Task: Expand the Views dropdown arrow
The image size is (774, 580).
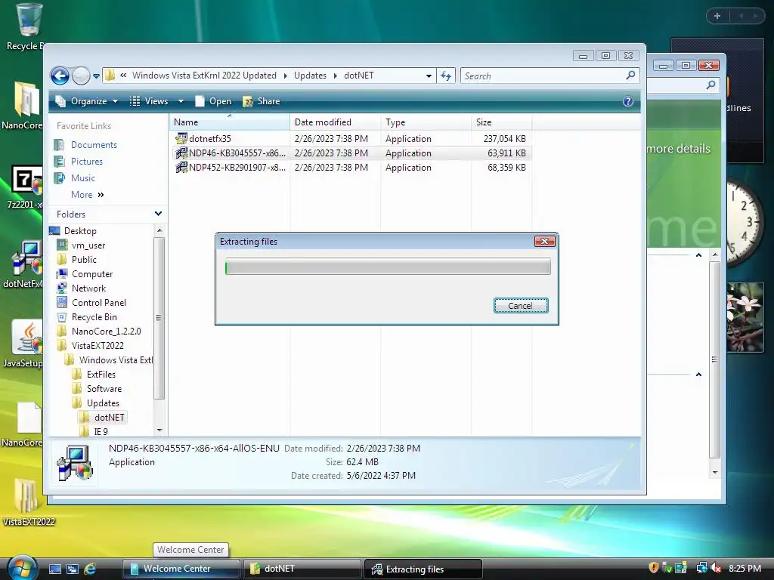Action: (181, 101)
